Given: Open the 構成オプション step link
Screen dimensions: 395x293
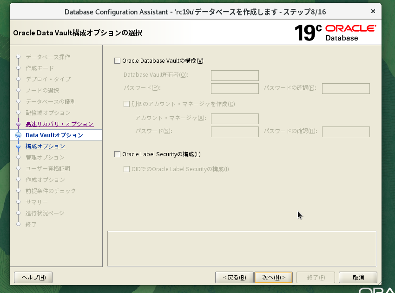Looking at the screenshot, I should (x=46, y=146).
